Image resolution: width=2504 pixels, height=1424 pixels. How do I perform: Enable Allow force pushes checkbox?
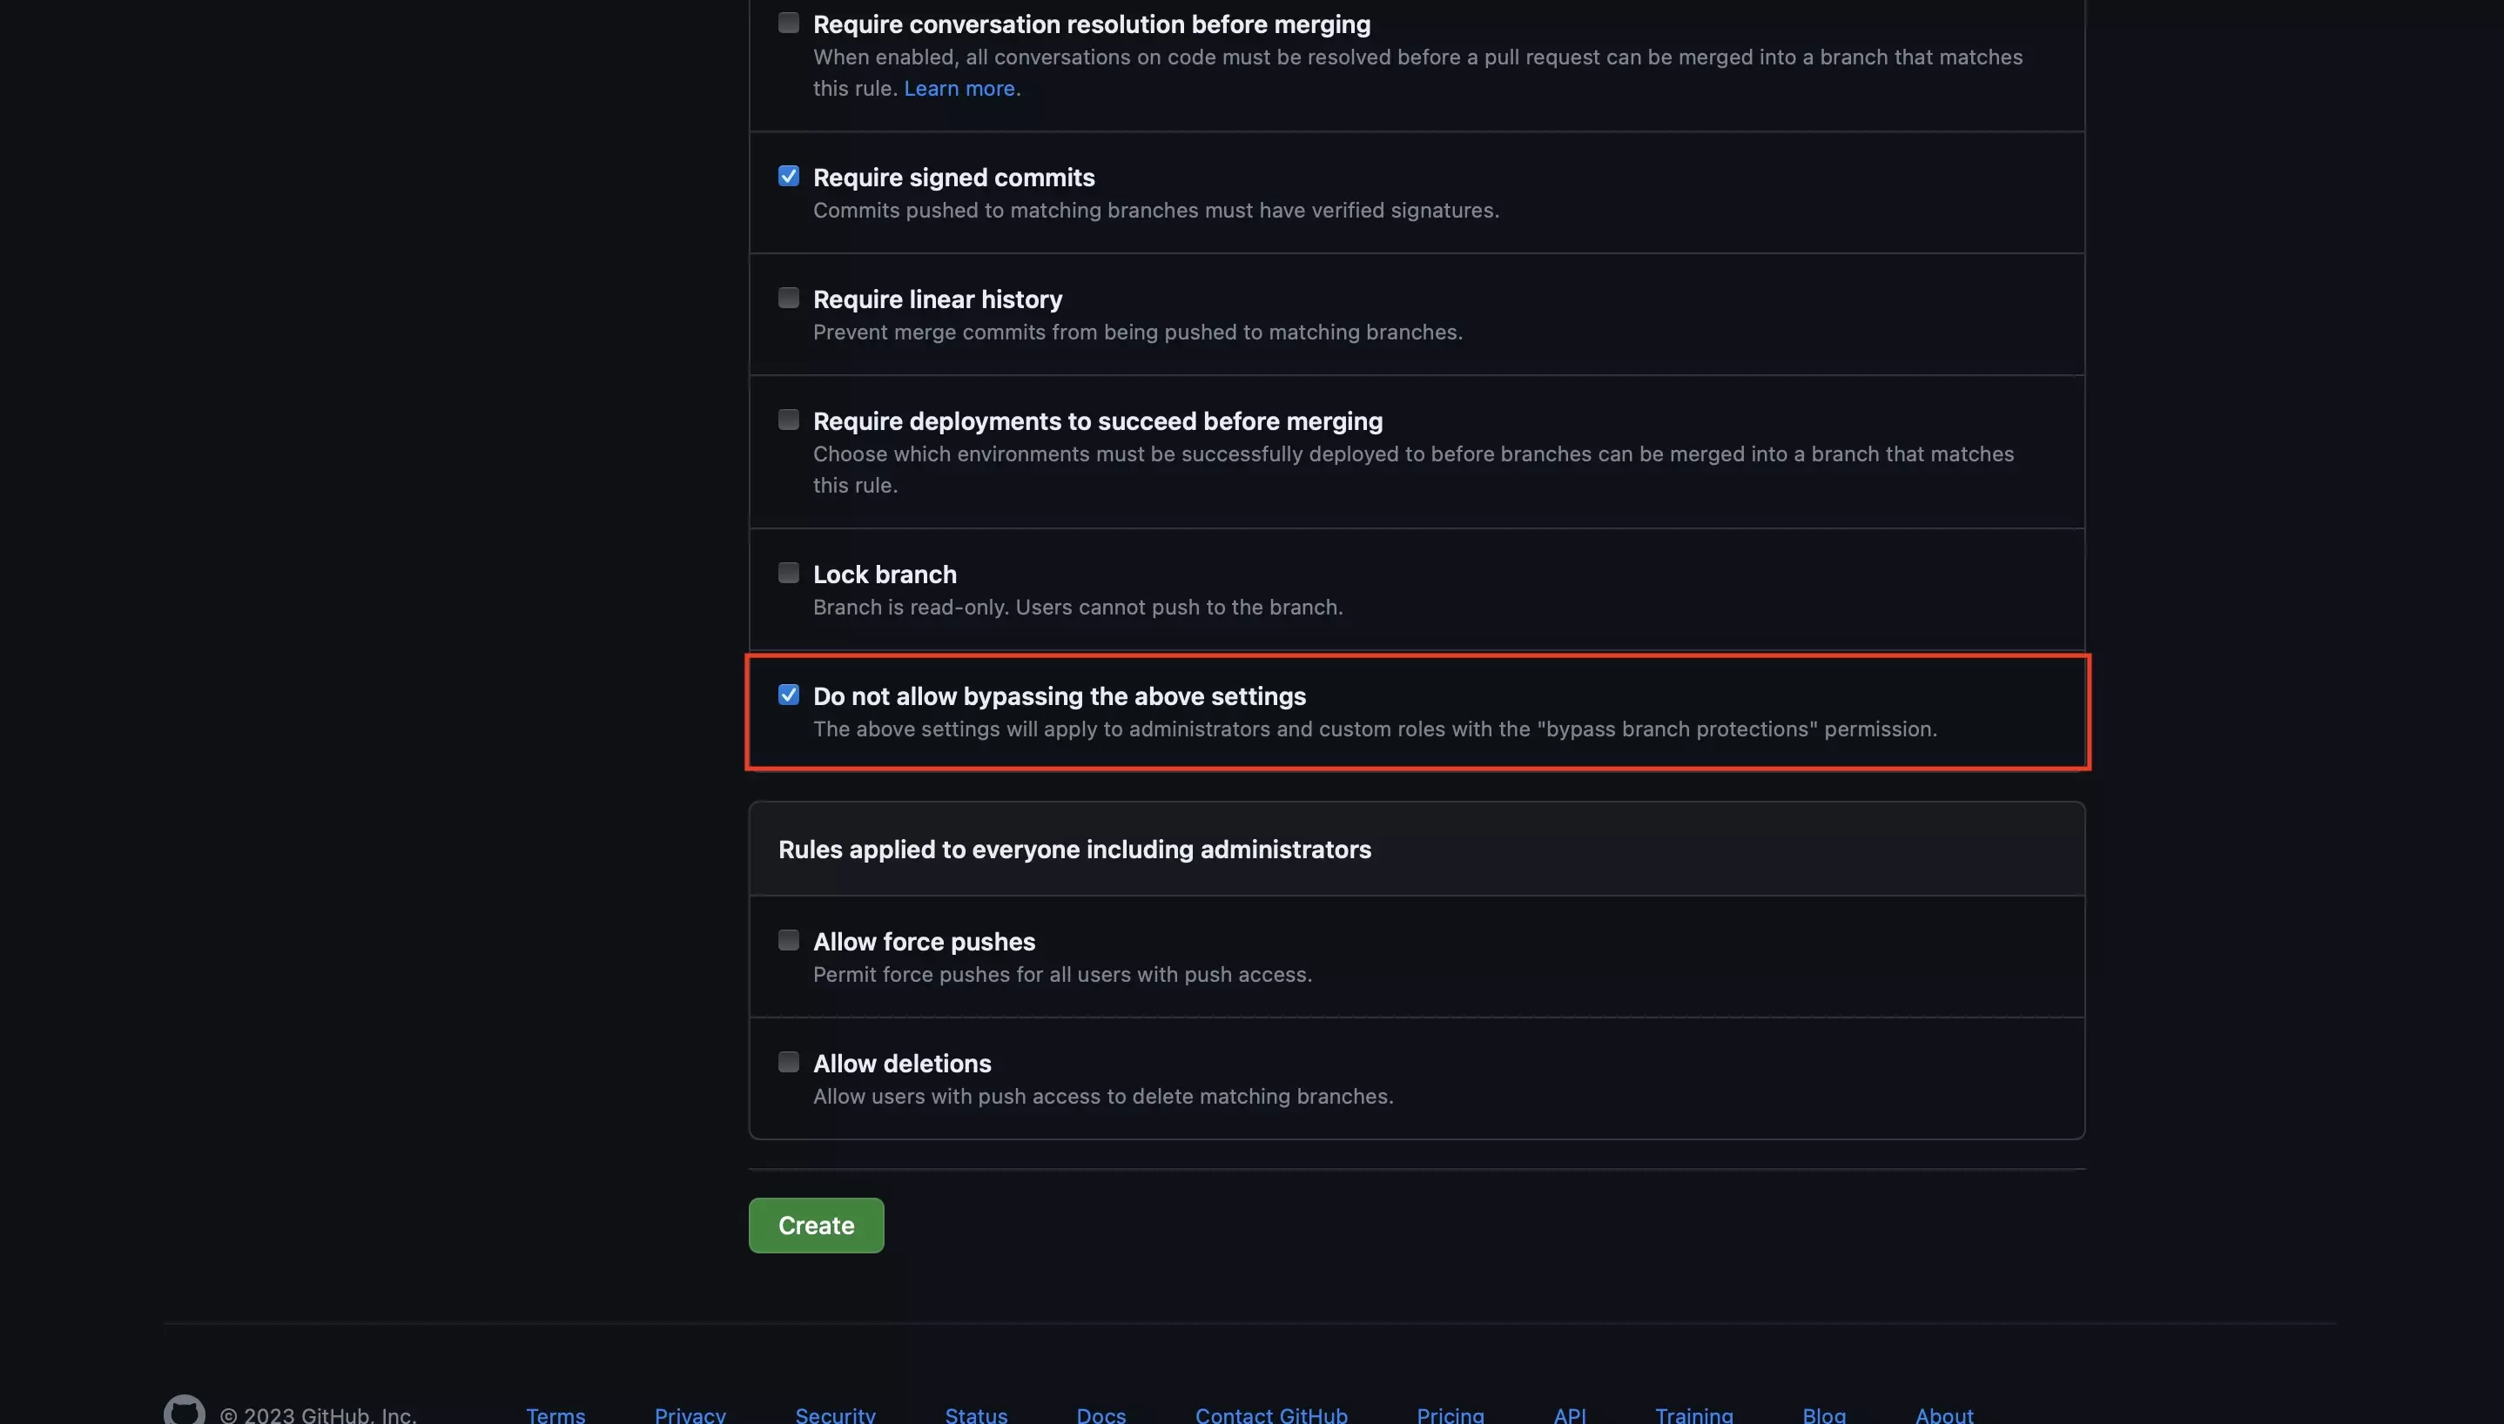[788, 941]
